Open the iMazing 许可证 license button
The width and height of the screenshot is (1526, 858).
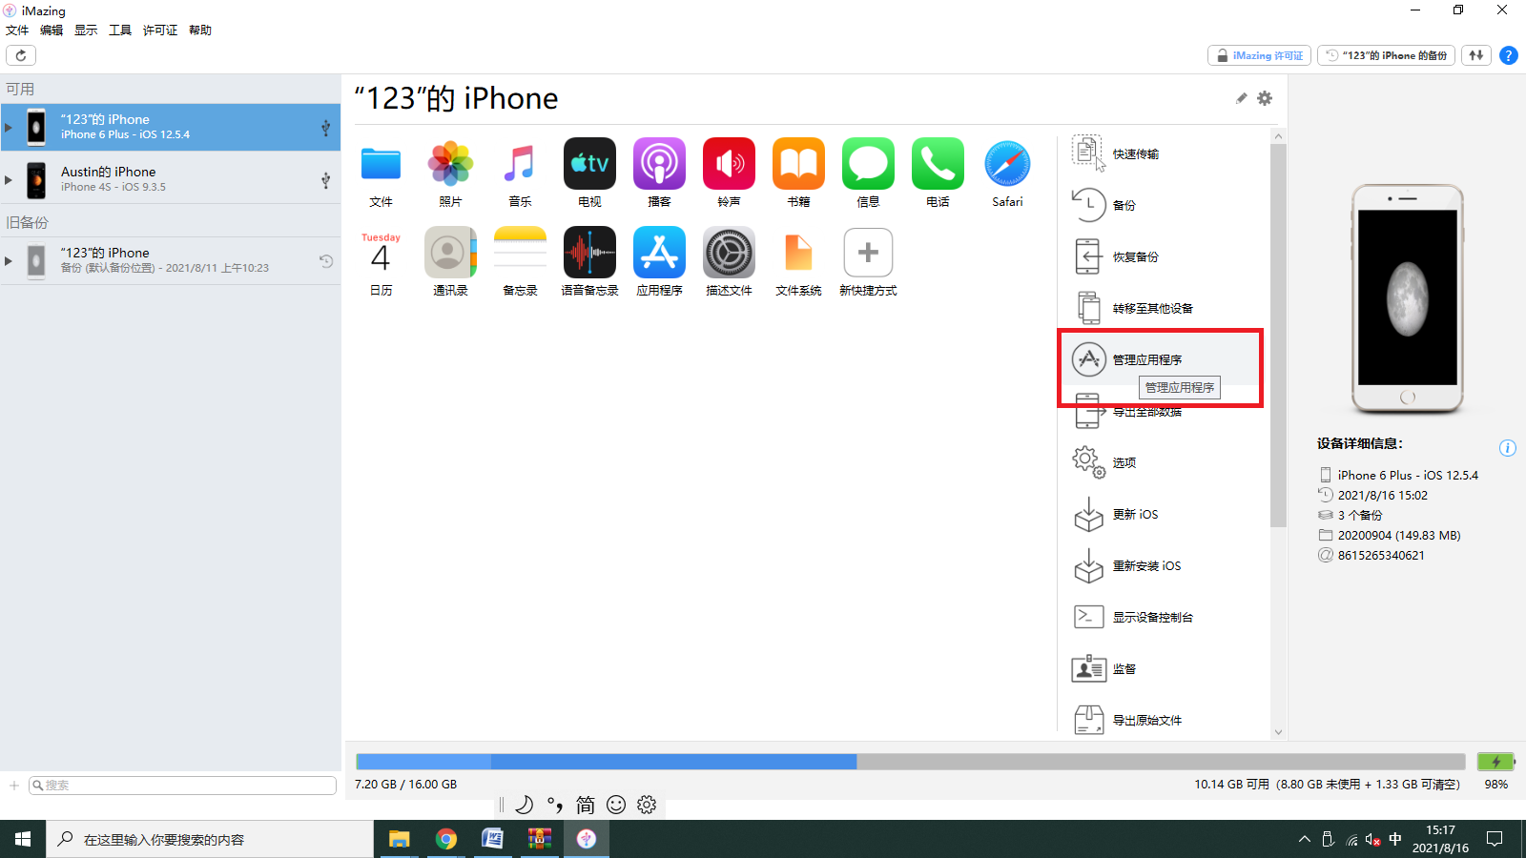(1259, 55)
